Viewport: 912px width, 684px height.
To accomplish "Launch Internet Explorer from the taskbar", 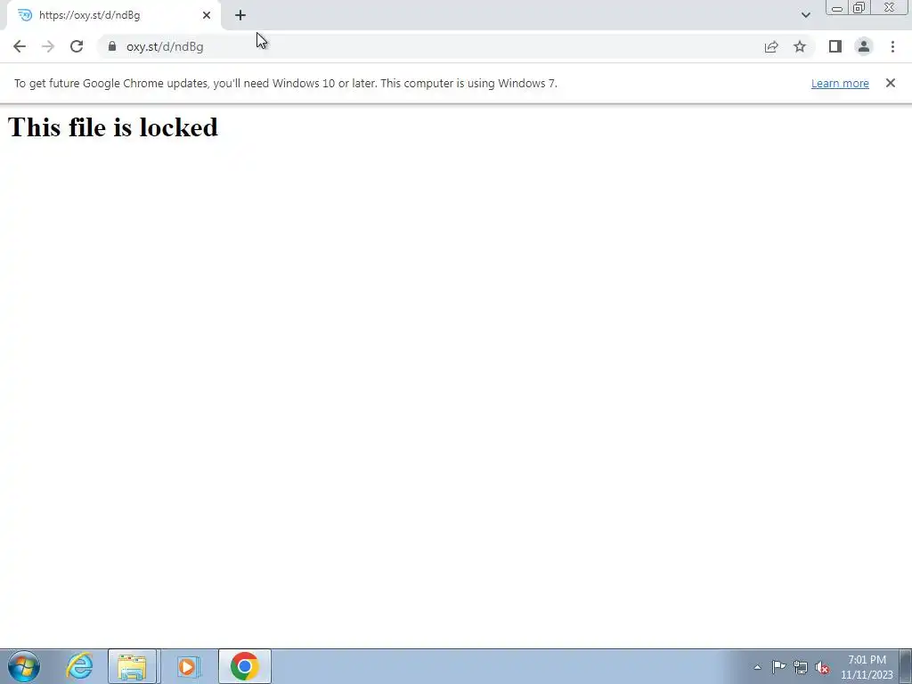I will [x=79, y=666].
